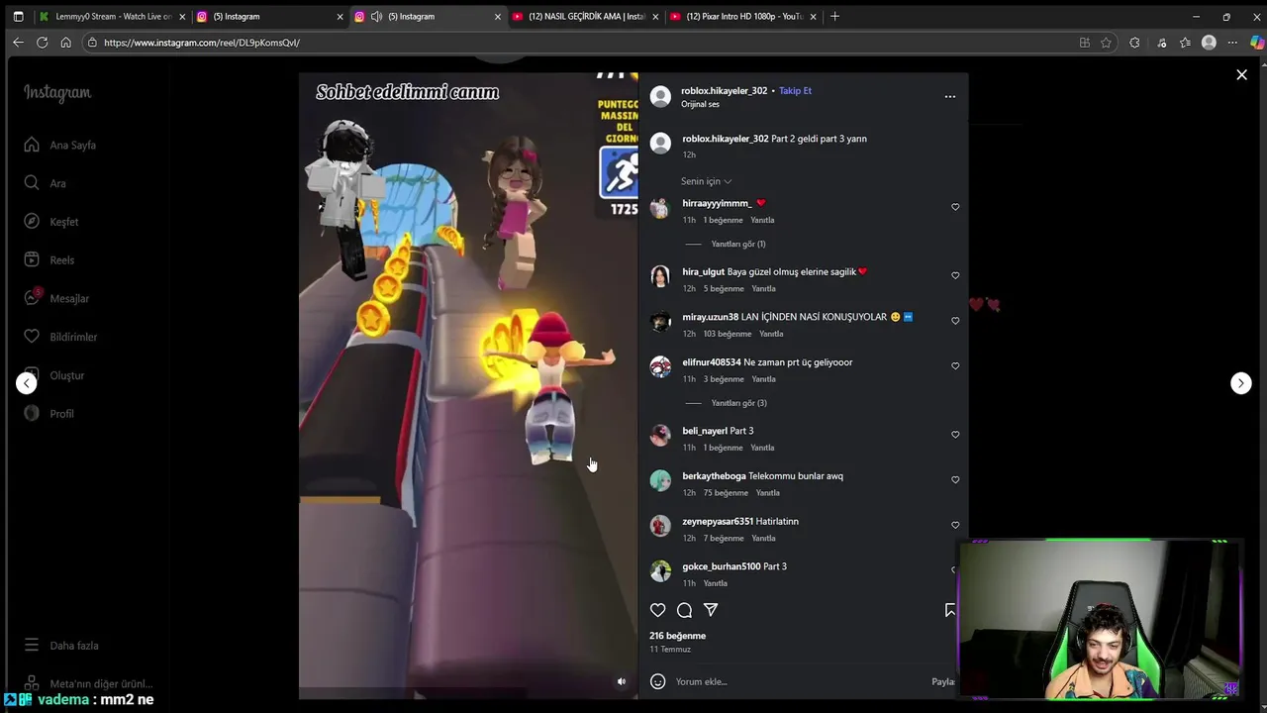Switch to Pixar Intro HD 1080p tab
This screenshot has width=1267, height=713.
tap(744, 17)
